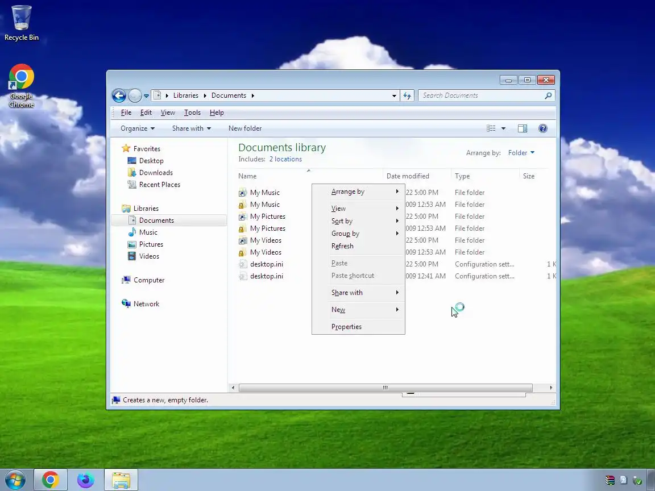The height and width of the screenshot is (491, 655).
Task: Go back with the Explorer back arrow
Action: point(119,95)
